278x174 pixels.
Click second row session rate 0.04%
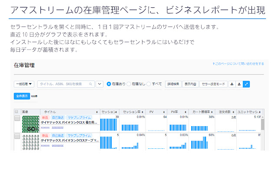point(141,135)
